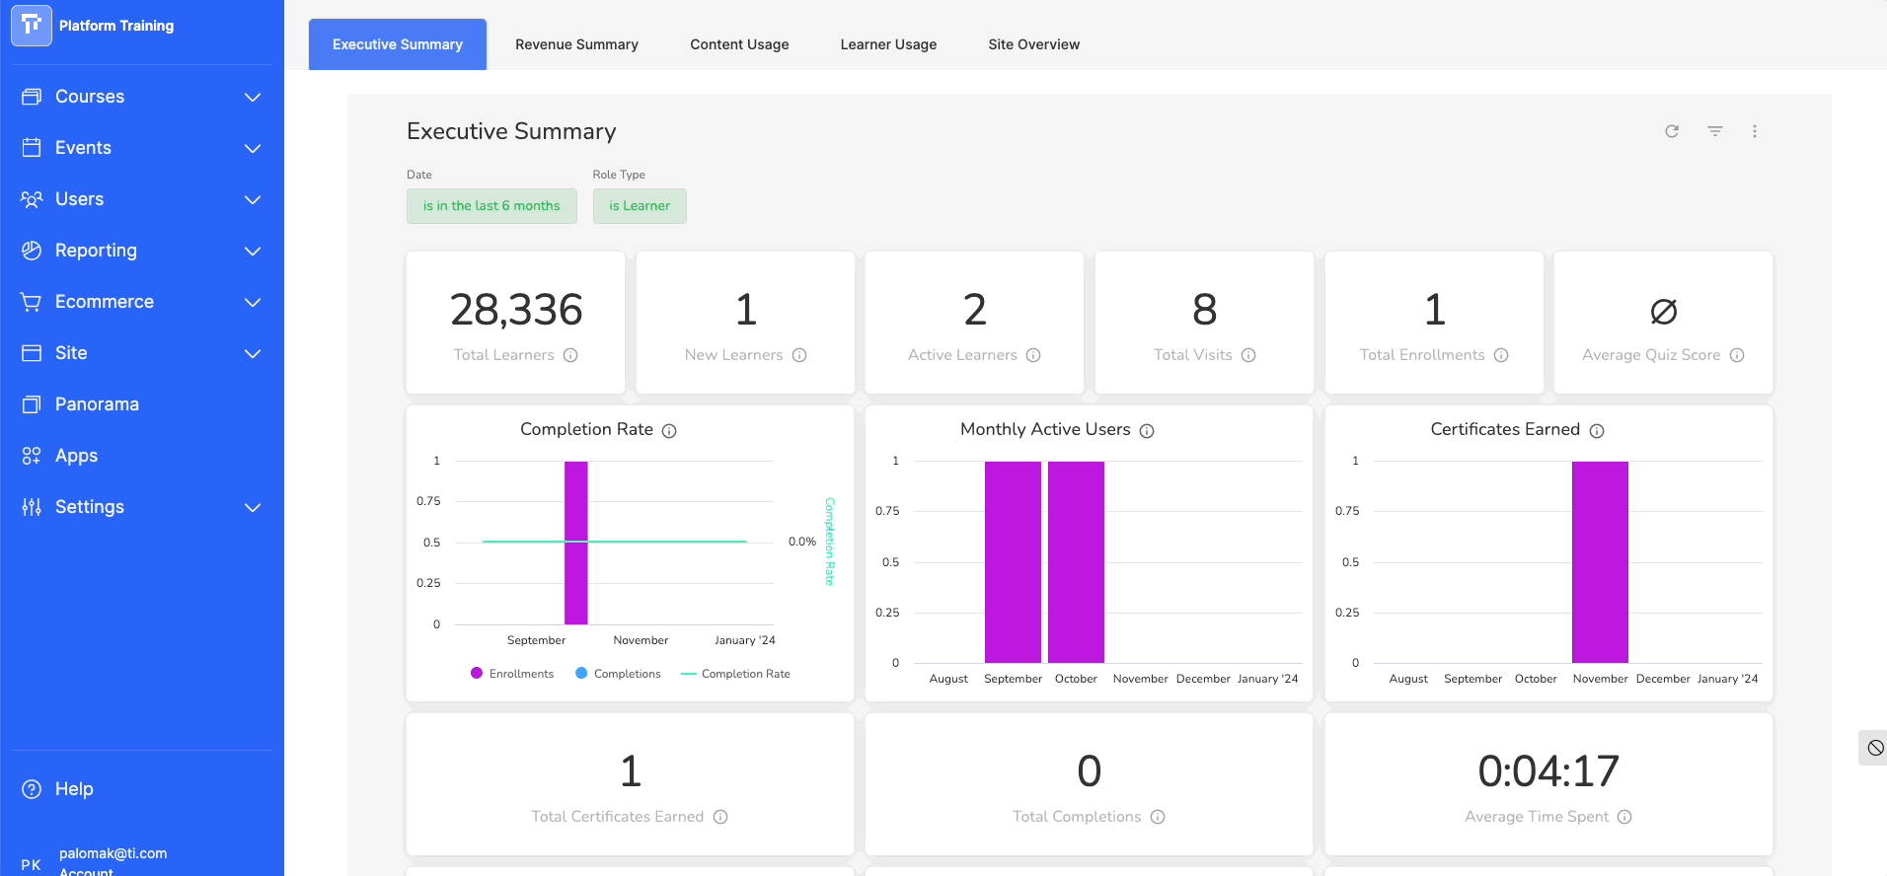Click the Events calendar icon
The image size is (1887, 876).
32,148
